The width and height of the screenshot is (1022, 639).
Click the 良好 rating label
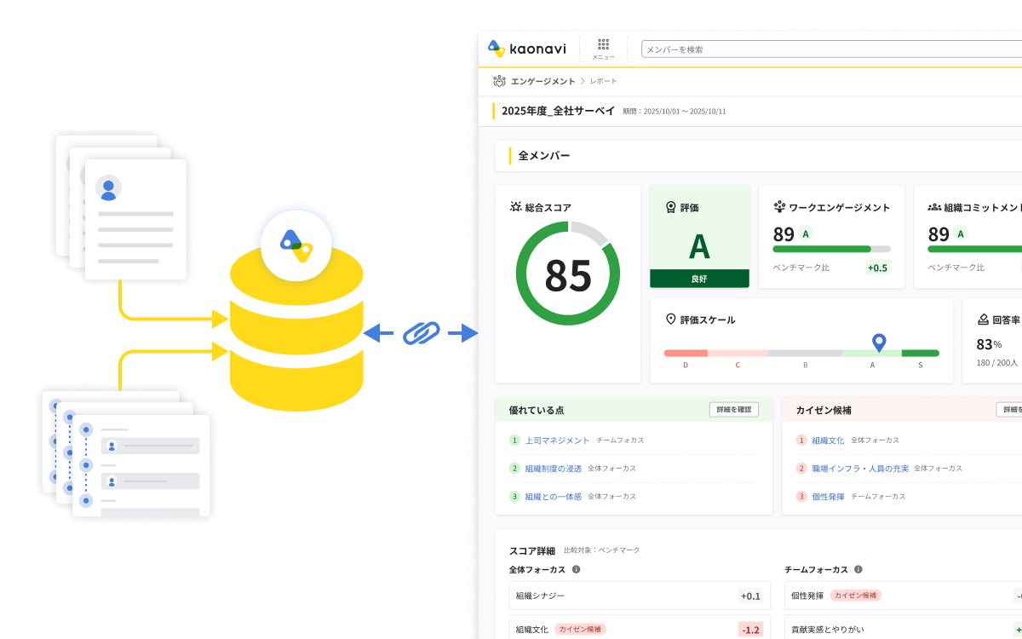point(699,279)
